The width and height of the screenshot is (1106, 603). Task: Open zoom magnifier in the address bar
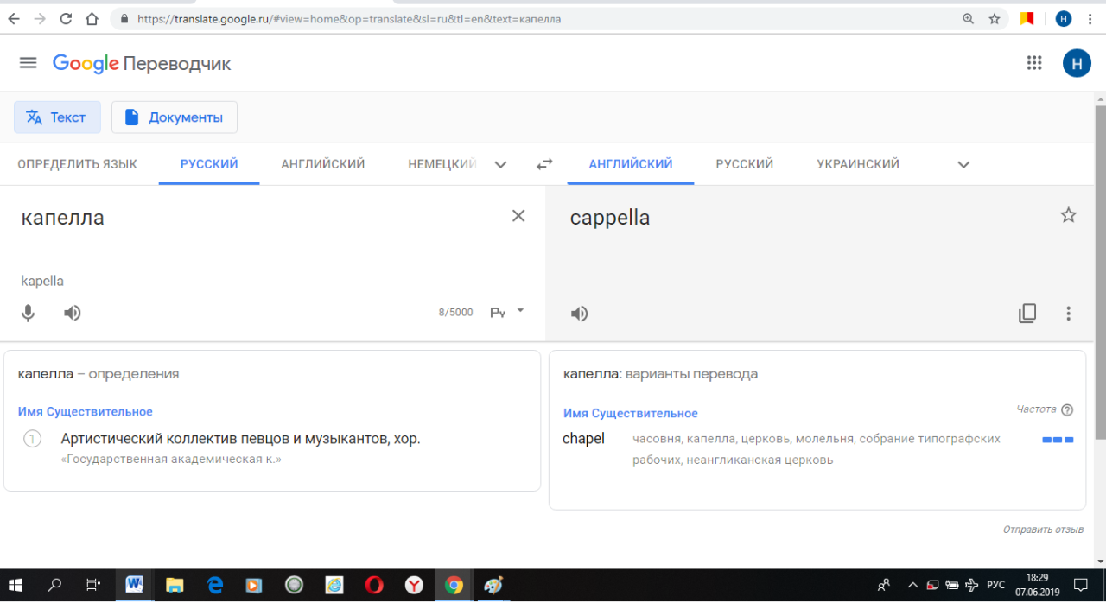969,18
